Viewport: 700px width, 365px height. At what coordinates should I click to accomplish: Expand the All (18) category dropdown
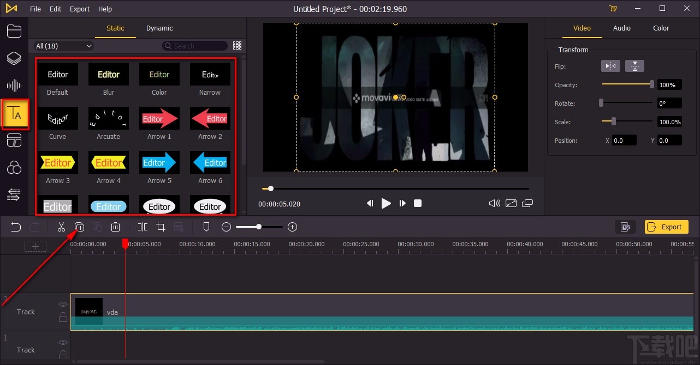64,46
